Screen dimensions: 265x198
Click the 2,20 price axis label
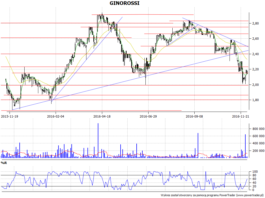point(255,69)
